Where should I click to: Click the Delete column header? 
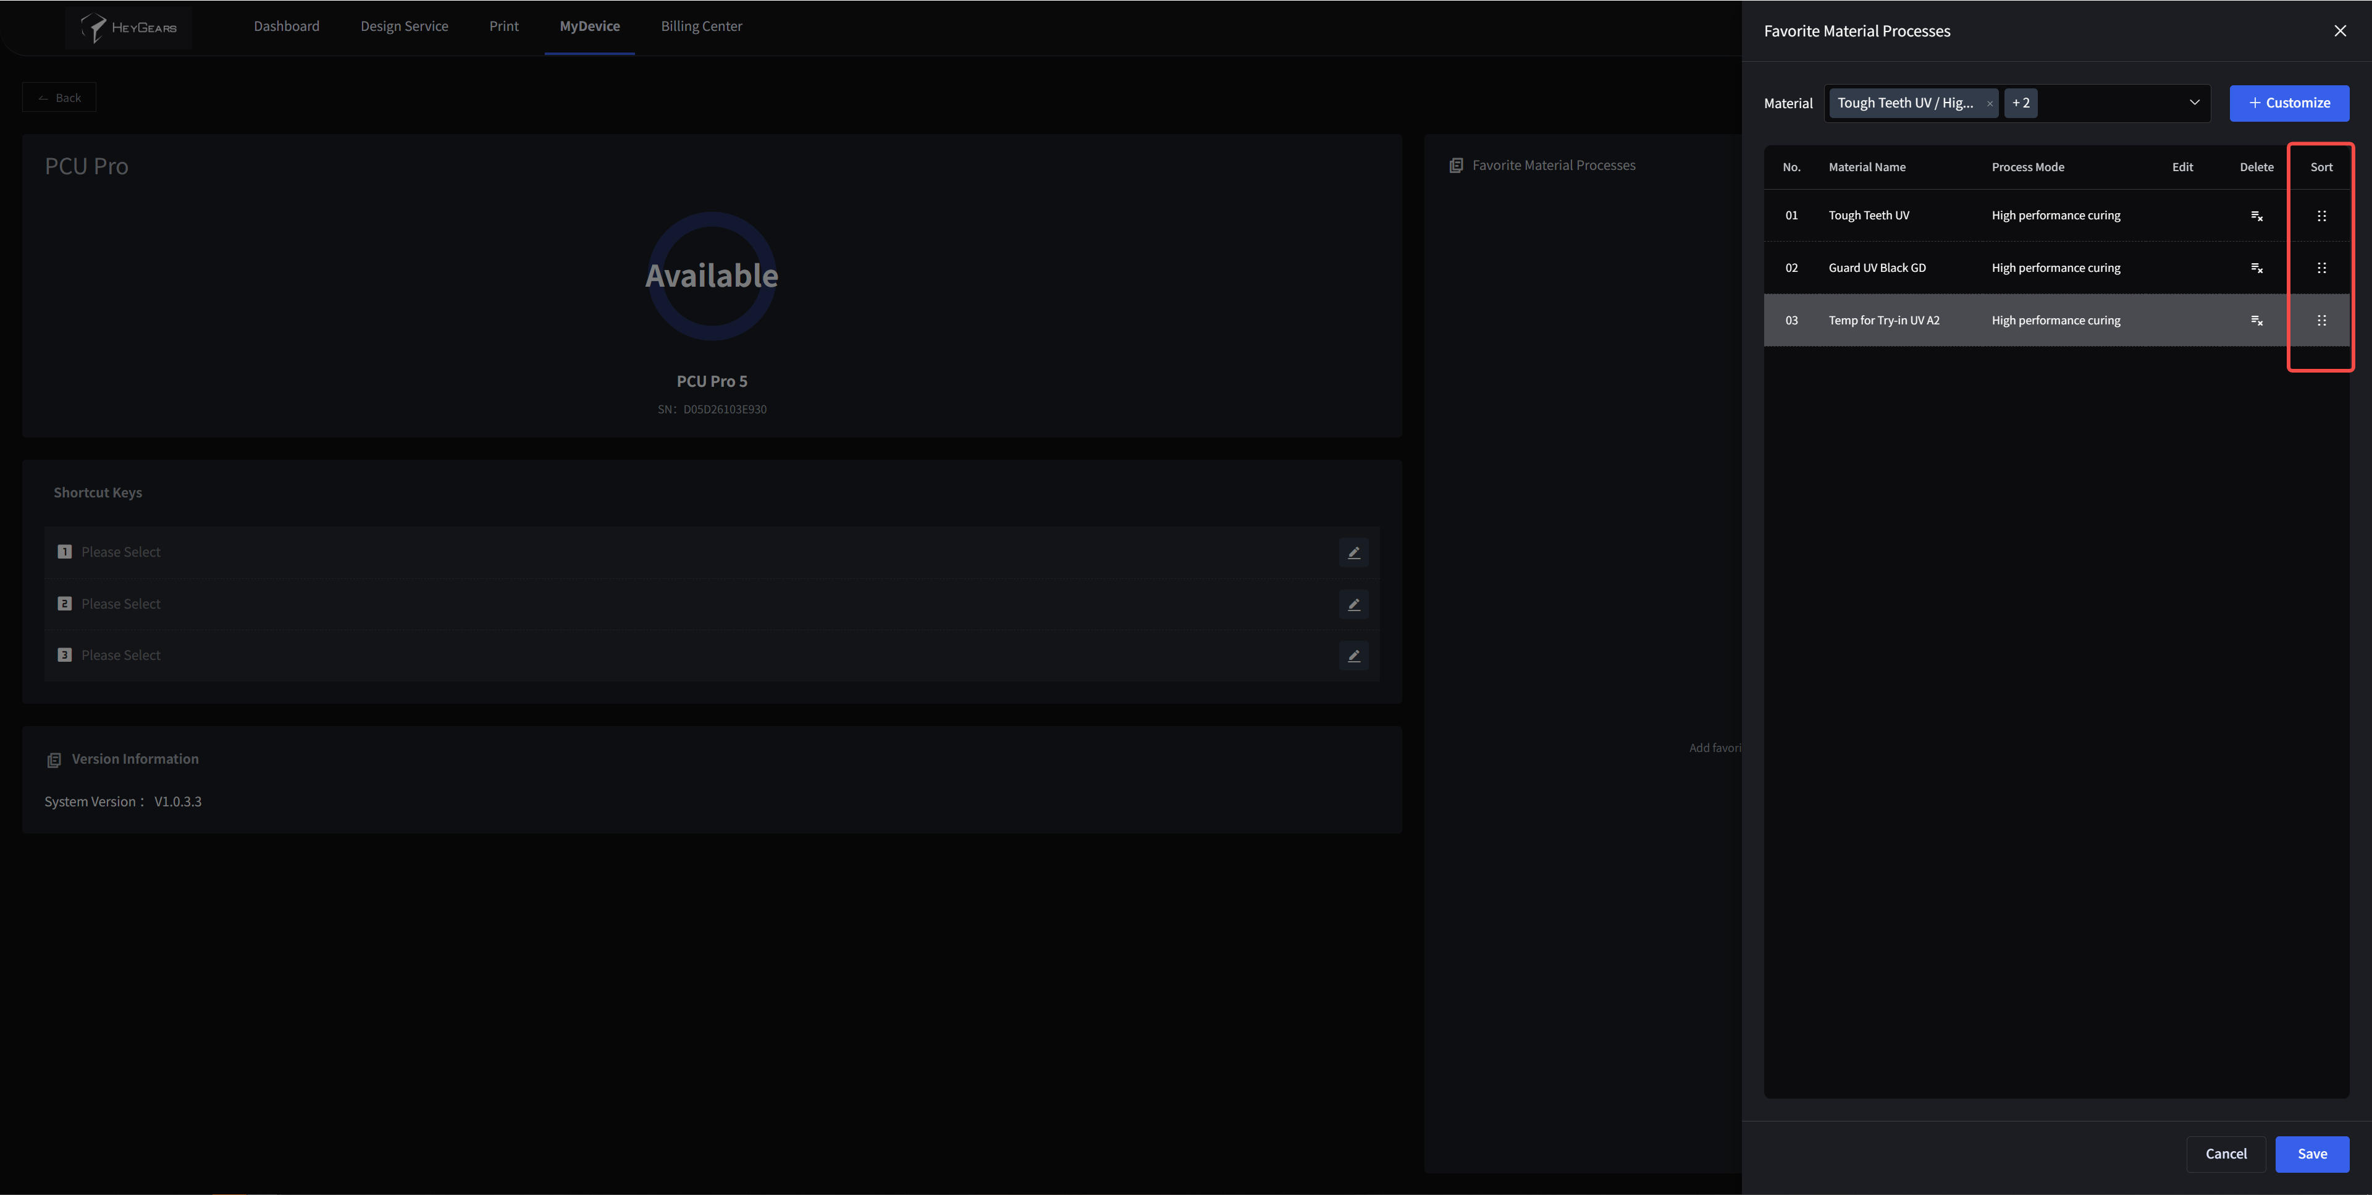click(2257, 167)
